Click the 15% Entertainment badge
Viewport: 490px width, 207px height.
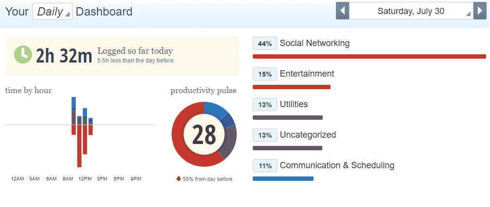pos(264,74)
